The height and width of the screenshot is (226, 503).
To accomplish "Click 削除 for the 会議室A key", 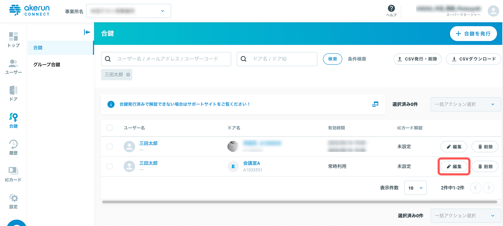I will 485,167.
